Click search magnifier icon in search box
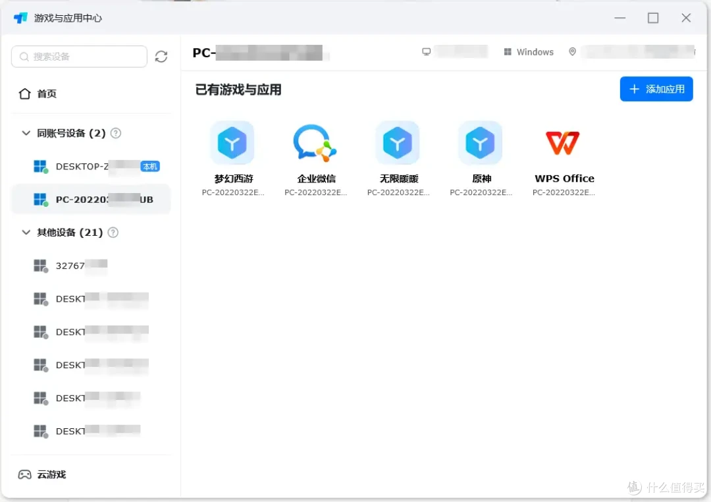 click(24, 57)
